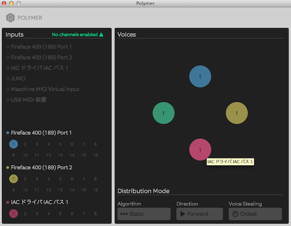
Task: Enable the USB MIDI 装置 input
Action: (26, 100)
